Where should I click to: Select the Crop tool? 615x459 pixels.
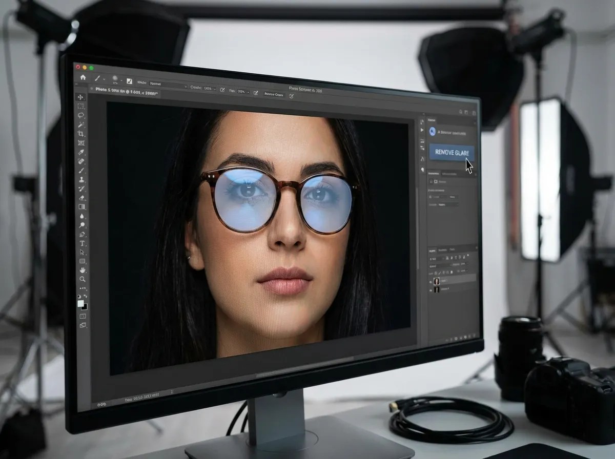point(80,134)
